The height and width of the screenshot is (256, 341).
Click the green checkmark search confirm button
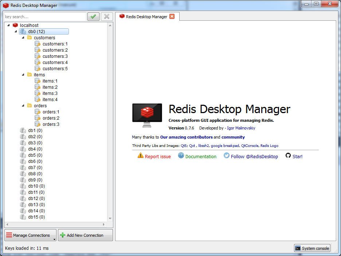[x=93, y=16]
